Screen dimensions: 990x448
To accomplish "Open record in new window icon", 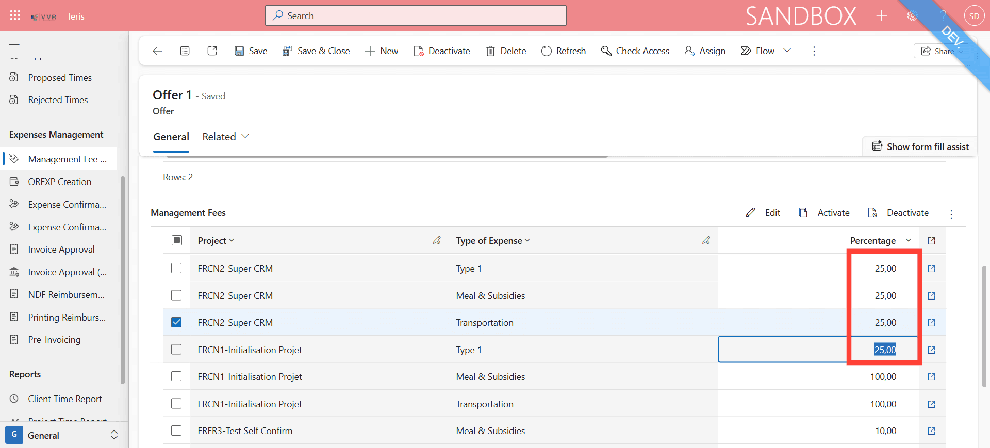I will 212,51.
